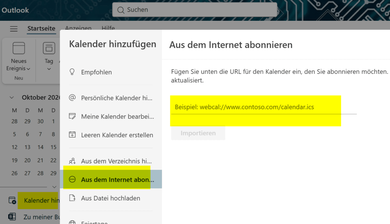Select date 1 in the mini calendar

coord(53,121)
